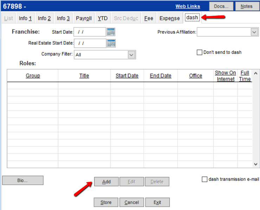This screenshot has width=260, height=210.
Task: Select the Payroll tab
Action: [84, 18]
